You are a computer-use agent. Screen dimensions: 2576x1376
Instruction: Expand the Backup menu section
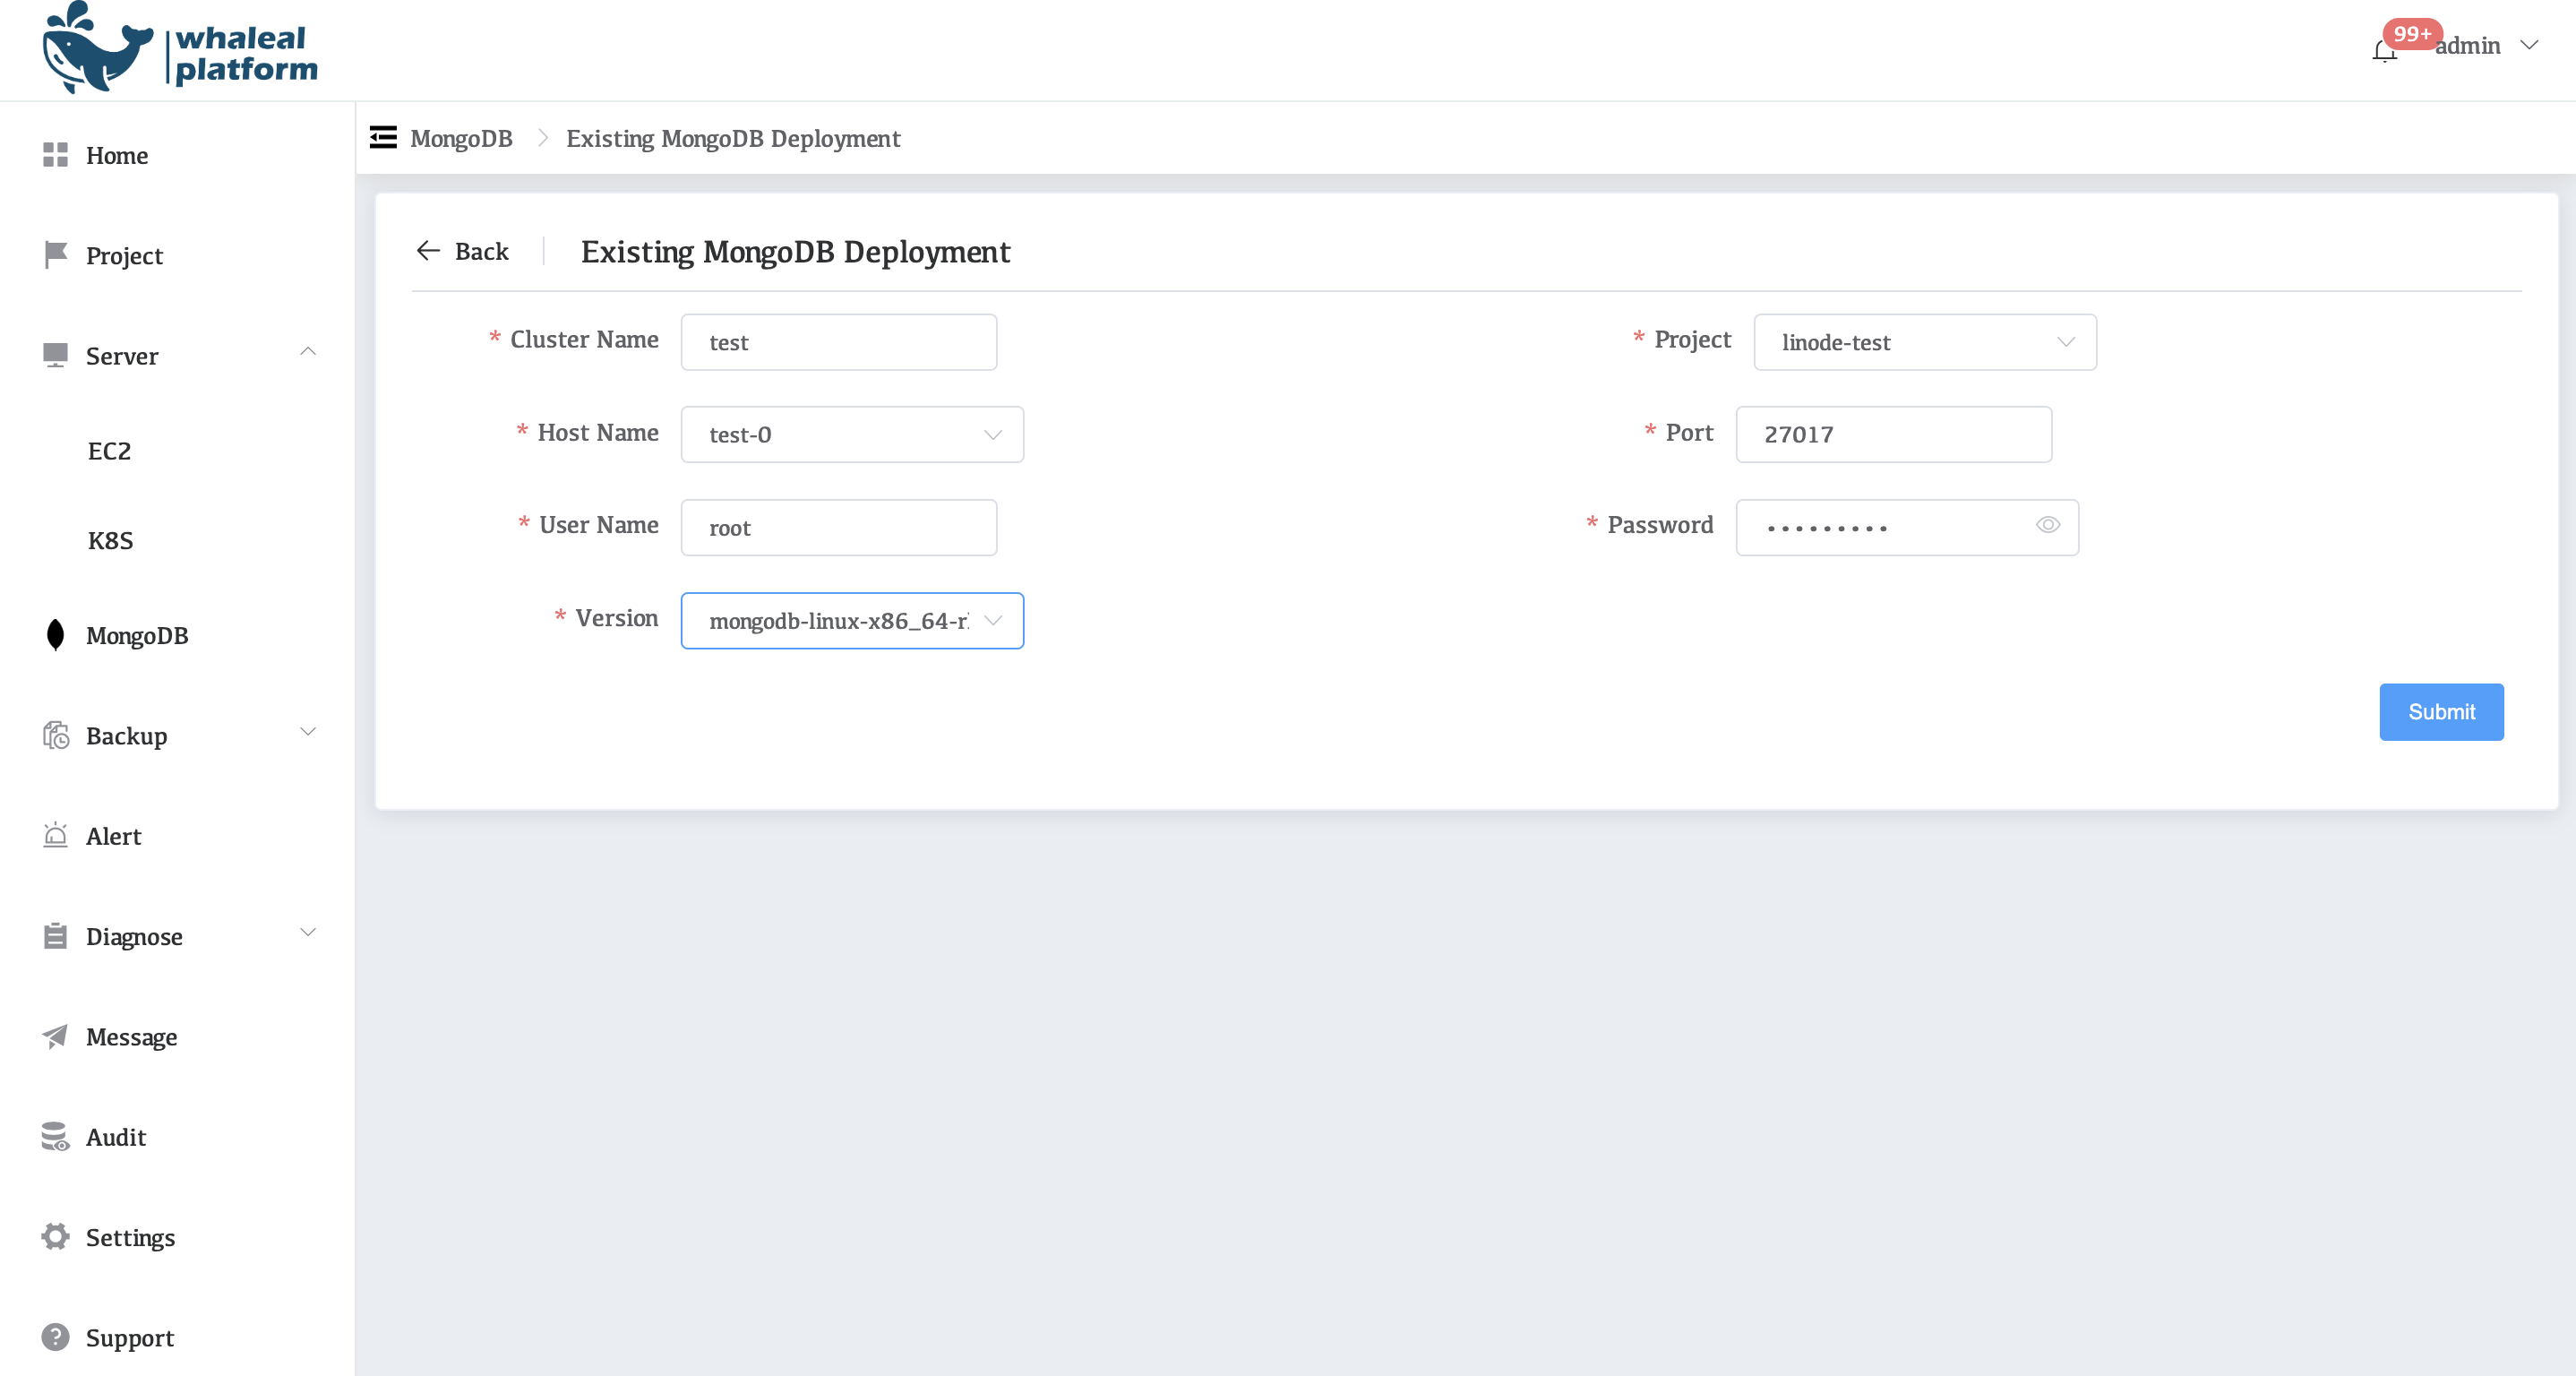[x=308, y=732]
